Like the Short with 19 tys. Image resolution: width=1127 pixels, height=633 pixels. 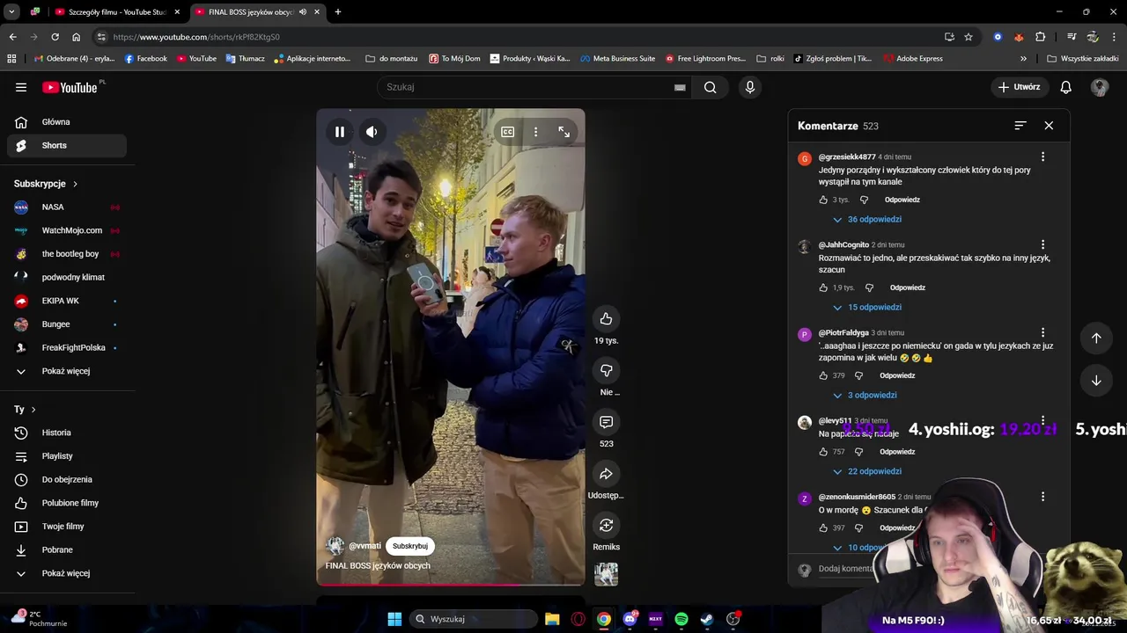[606, 318]
